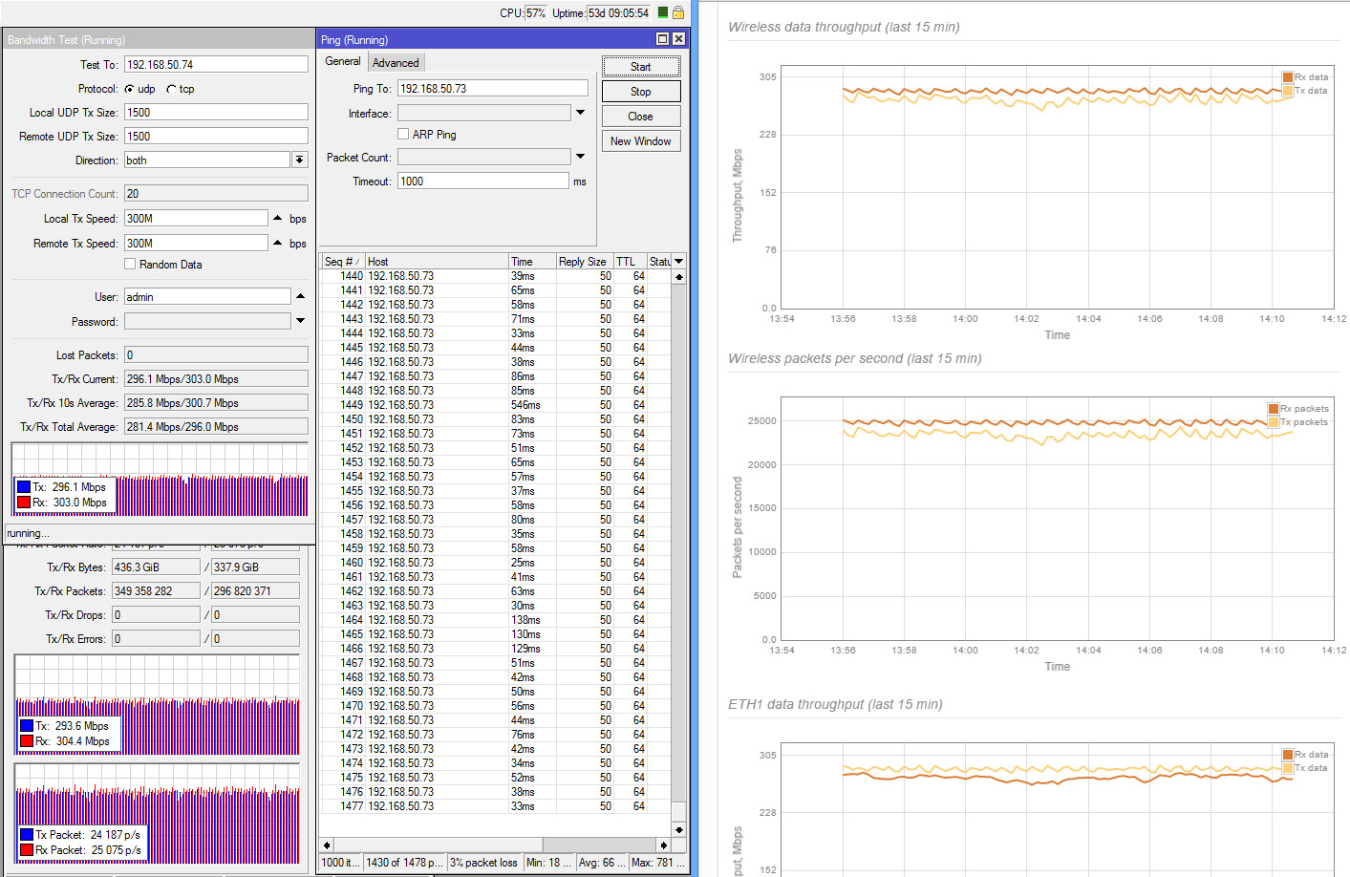Expand the Interface dropdown

[x=580, y=113]
